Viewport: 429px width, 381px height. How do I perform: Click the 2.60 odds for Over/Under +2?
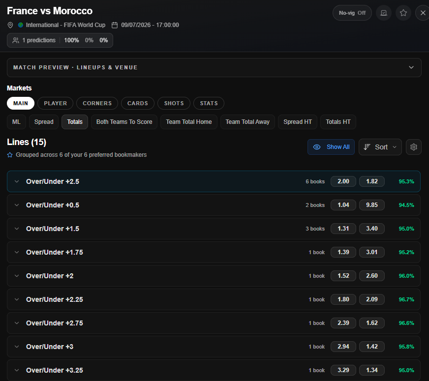click(372, 276)
